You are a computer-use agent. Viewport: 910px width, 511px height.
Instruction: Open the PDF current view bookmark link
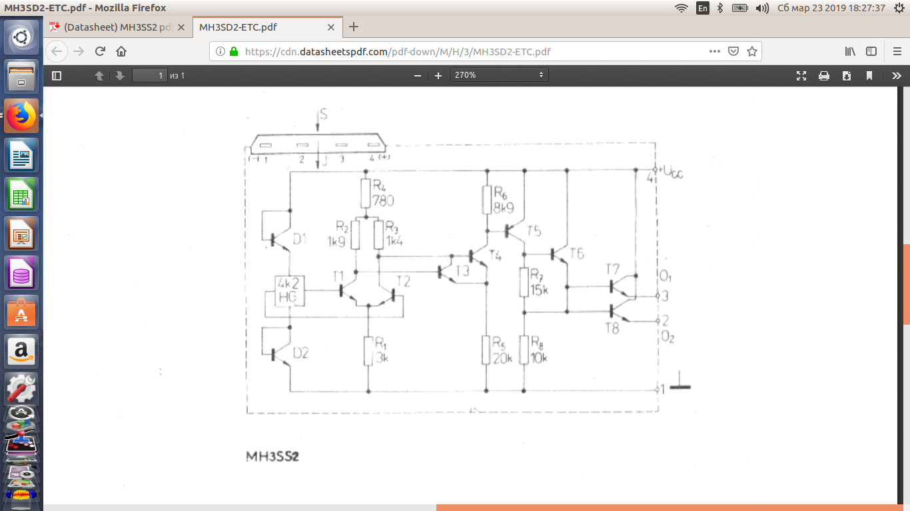click(869, 76)
